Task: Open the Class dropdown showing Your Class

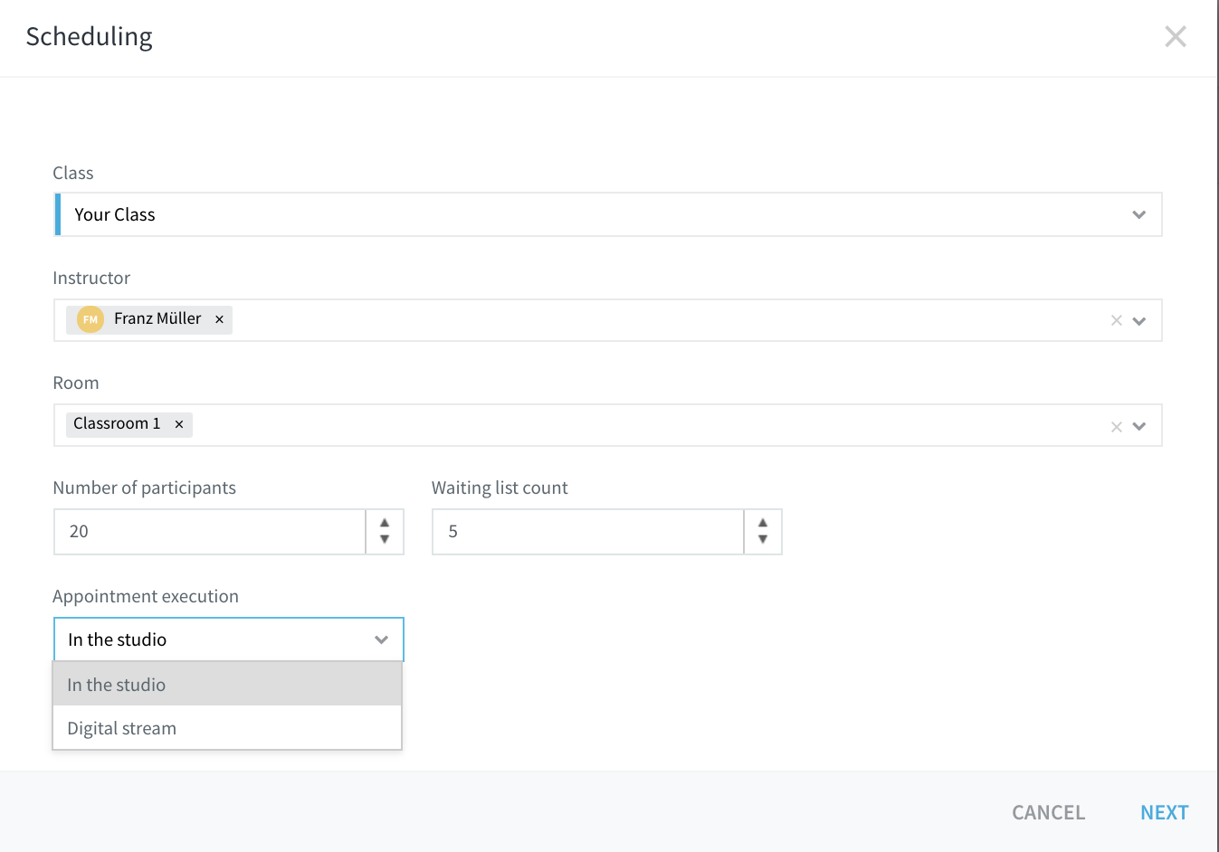Action: (608, 214)
